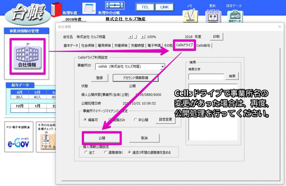Click the LINK button
This screenshot has width=286, height=186.
[165, 7]
